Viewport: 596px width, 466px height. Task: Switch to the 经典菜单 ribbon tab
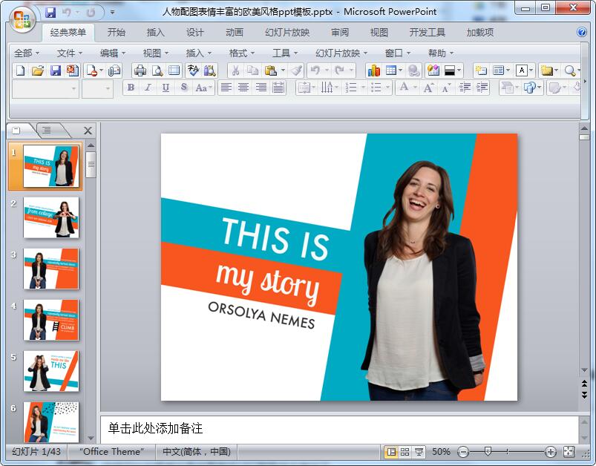tap(68, 33)
